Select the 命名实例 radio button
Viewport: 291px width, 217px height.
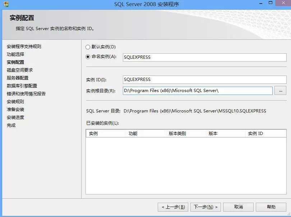(x=88, y=57)
